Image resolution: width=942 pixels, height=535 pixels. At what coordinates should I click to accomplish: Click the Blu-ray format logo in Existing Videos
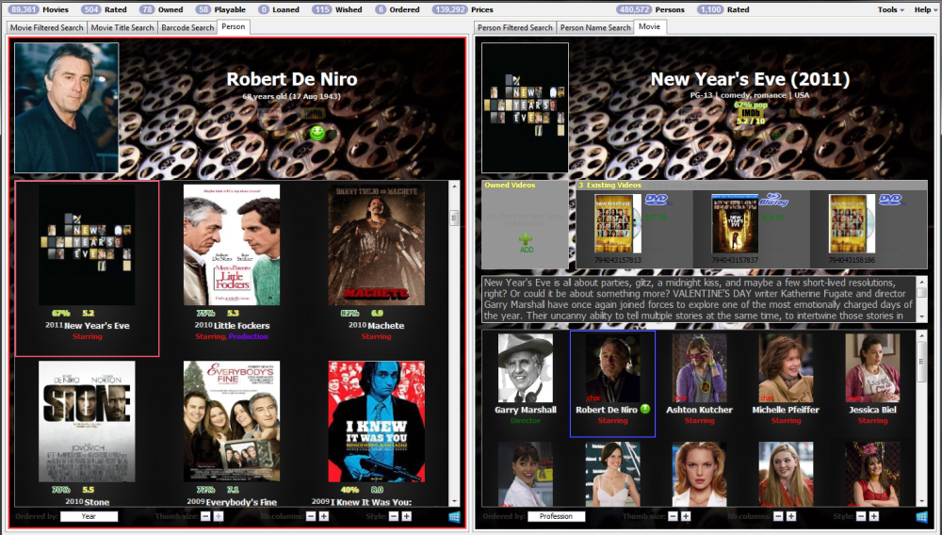(773, 200)
